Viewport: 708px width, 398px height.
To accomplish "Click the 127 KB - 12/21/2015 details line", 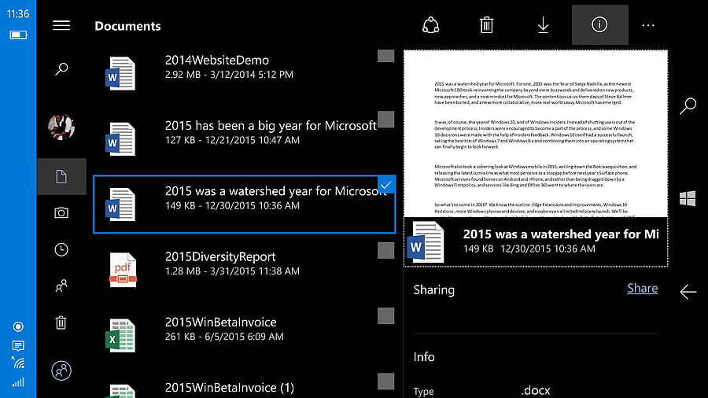I will (x=232, y=140).
